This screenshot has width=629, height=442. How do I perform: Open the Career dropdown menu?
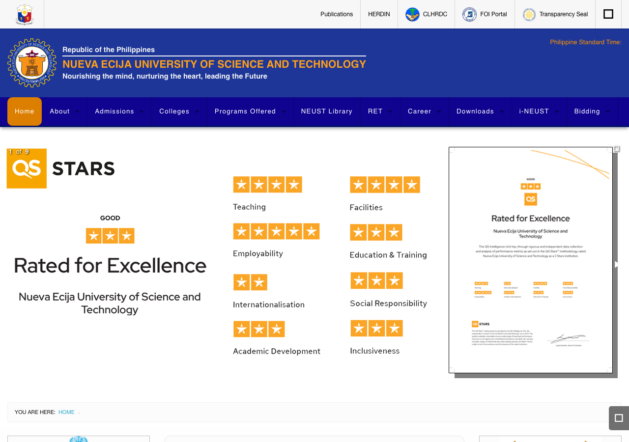(x=425, y=111)
